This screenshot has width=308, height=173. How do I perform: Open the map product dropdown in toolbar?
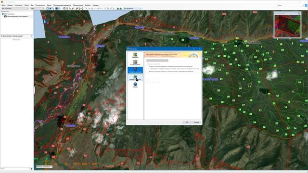[x=15, y=9]
